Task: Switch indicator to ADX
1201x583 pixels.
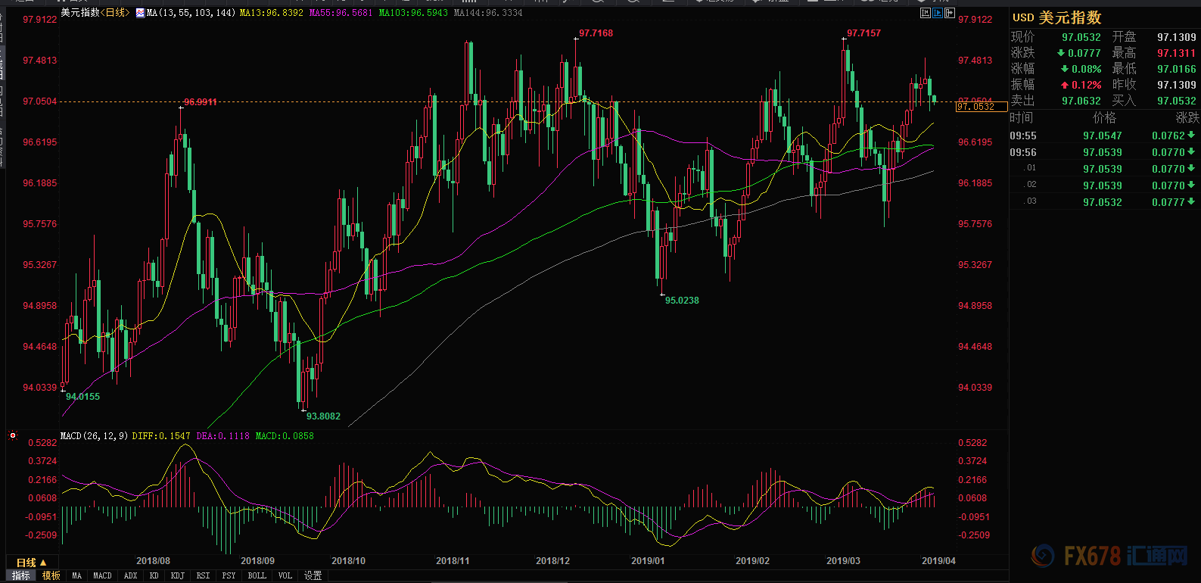Action: coord(130,575)
